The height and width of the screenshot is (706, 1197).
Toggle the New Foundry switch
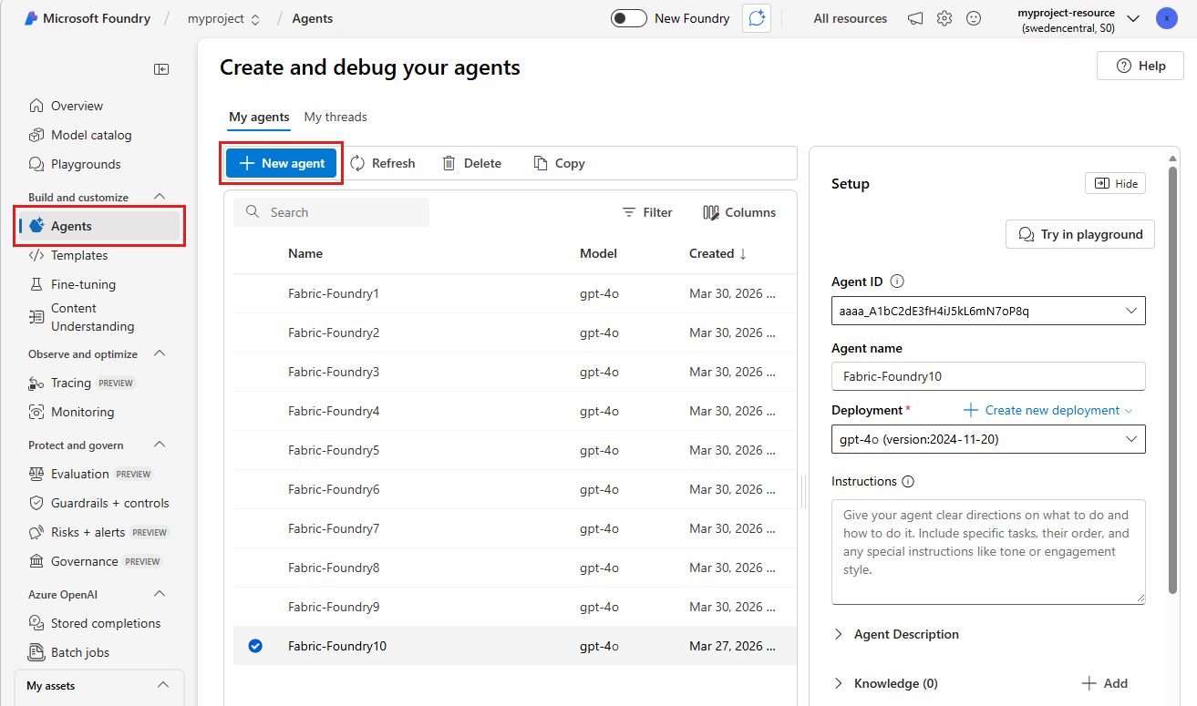(x=629, y=18)
